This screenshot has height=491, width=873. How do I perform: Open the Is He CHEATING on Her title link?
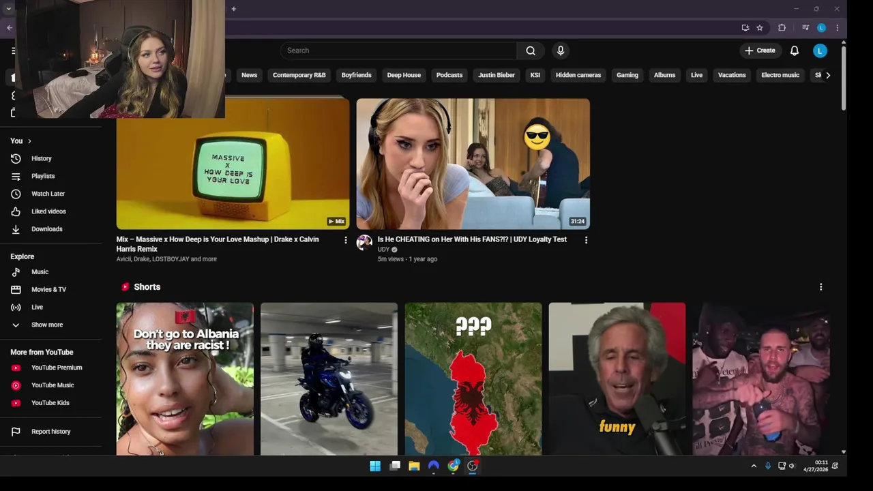pyautogui.click(x=472, y=239)
